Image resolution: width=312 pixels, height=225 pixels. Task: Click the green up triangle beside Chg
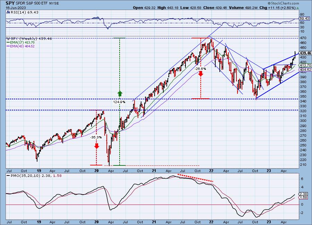click(x=297, y=8)
